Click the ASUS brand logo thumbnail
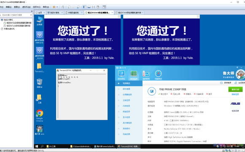245x152 pixels. click(x=235, y=104)
